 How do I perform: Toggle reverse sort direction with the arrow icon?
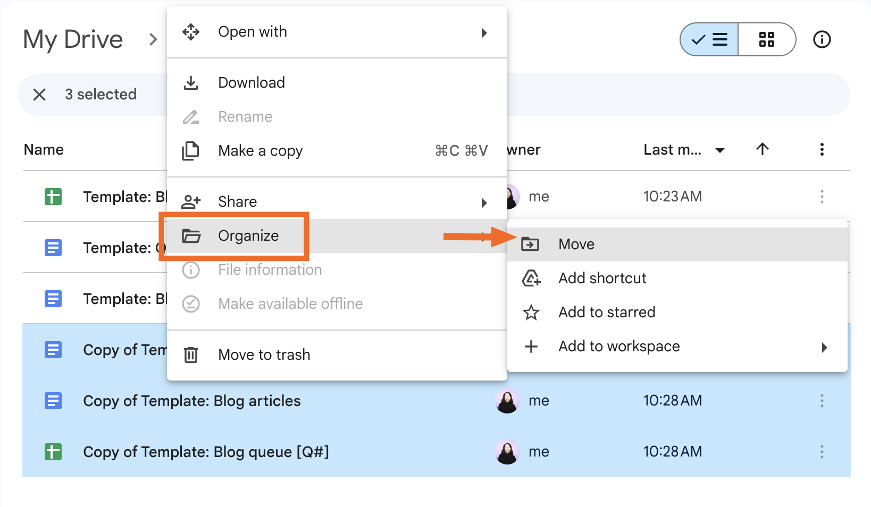click(763, 150)
